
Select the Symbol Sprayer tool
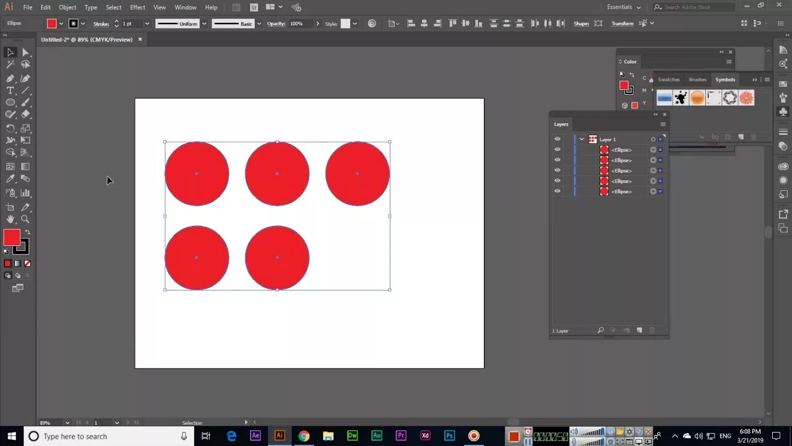[11, 193]
